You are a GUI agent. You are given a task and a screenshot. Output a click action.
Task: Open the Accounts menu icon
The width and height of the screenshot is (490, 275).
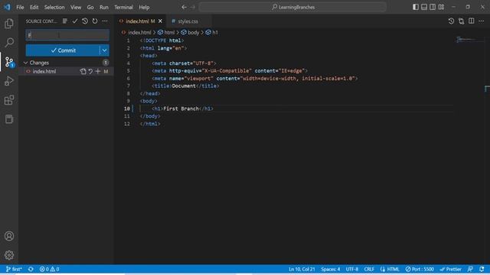coord(9,236)
